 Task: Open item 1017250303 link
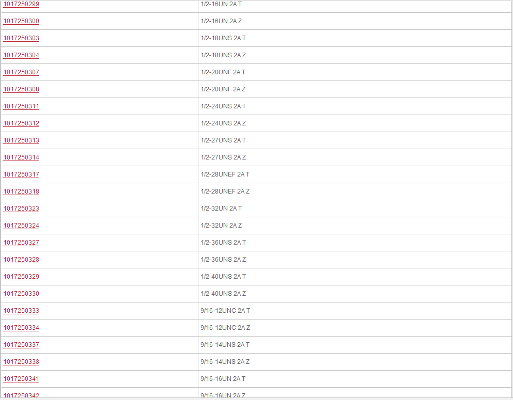(21, 38)
